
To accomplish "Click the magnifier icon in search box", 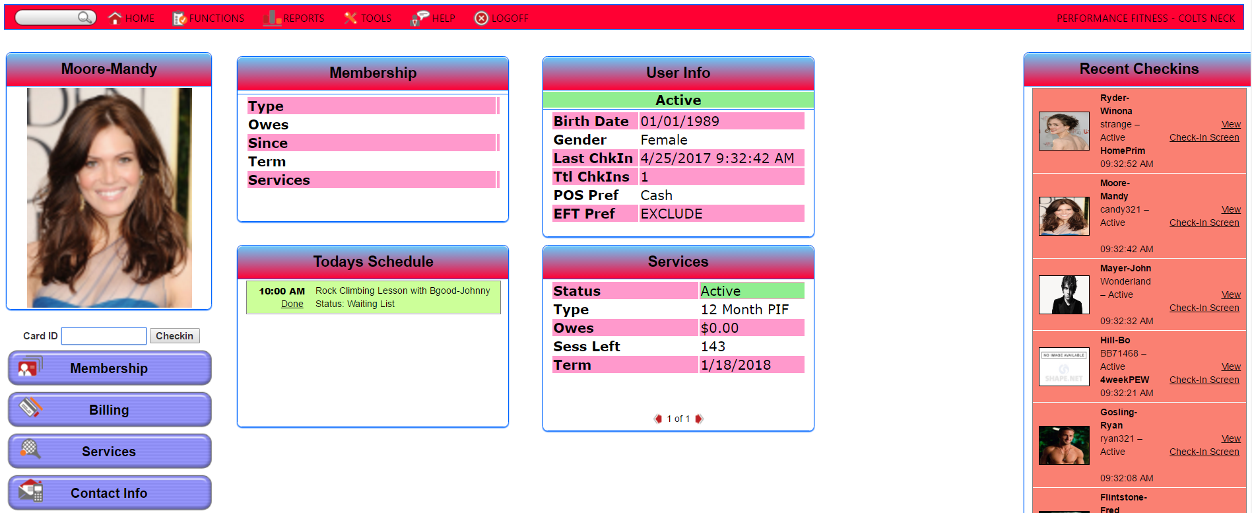I will click(x=84, y=18).
